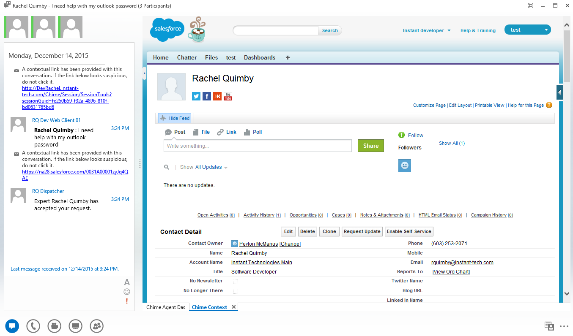Show all followers link
573x336 pixels.
pyautogui.click(x=452, y=143)
